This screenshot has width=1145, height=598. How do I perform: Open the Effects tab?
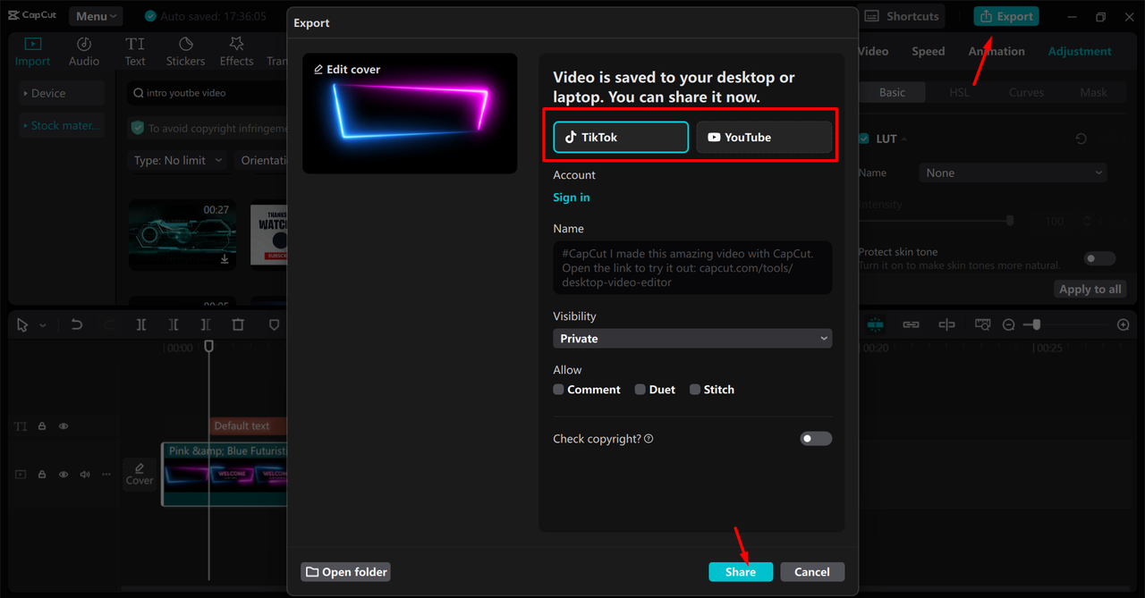coord(236,51)
